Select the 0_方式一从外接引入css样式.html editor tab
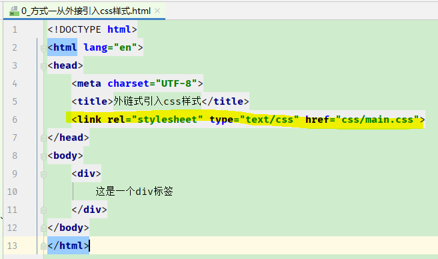This screenshot has width=438, height=259. coord(84,11)
